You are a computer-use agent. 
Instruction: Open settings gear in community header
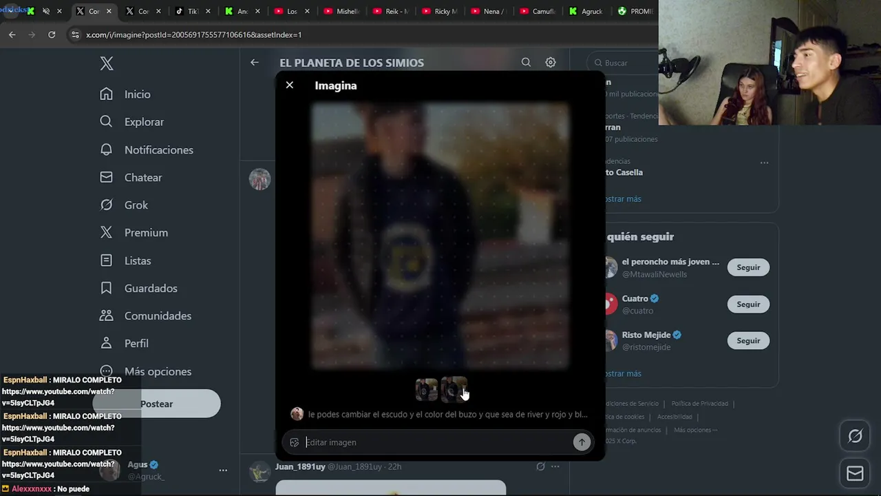tap(551, 62)
